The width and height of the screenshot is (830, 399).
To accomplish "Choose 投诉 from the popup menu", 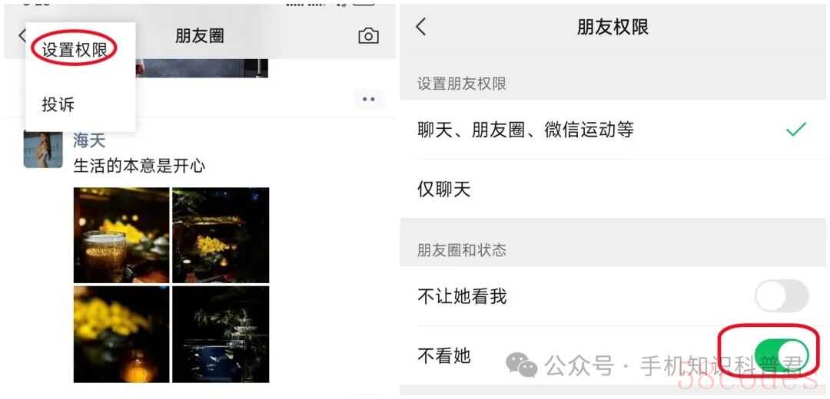I will tap(58, 104).
